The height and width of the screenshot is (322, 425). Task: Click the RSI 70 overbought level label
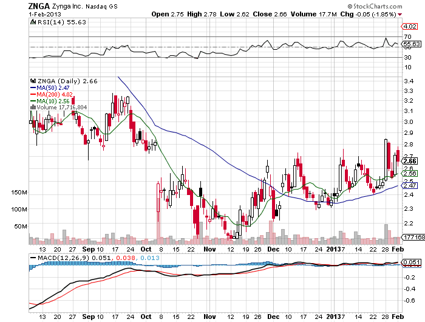tap(407, 36)
